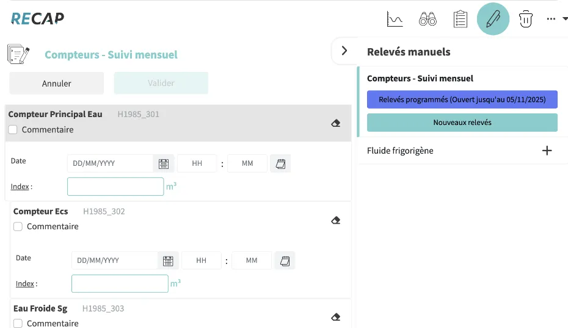Expand the Fluide frigorigène section
Viewport: 568px width, 328px height.
point(547,151)
